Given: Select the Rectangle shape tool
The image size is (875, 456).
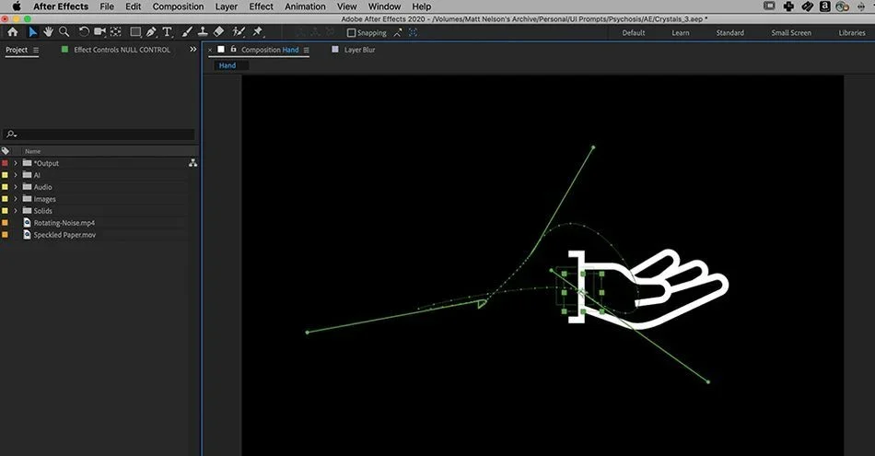Looking at the screenshot, I should pyautogui.click(x=135, y=32).
